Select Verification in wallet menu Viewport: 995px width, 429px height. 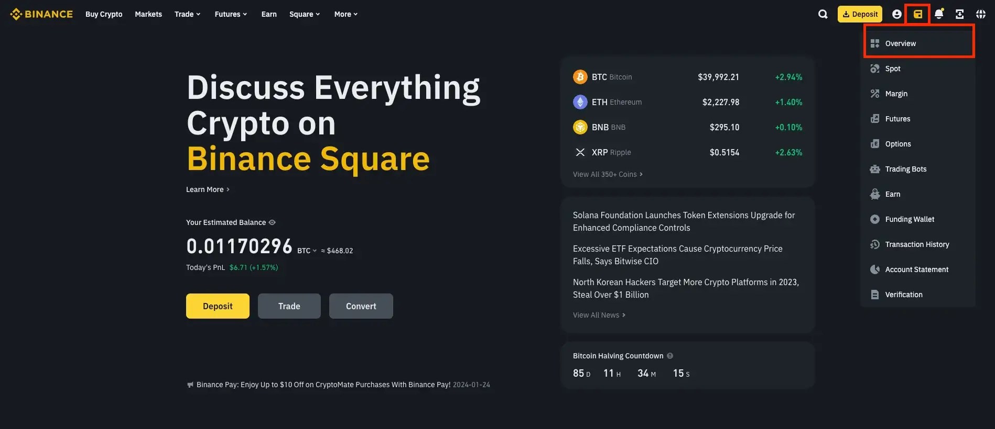[x=918, y=295]
